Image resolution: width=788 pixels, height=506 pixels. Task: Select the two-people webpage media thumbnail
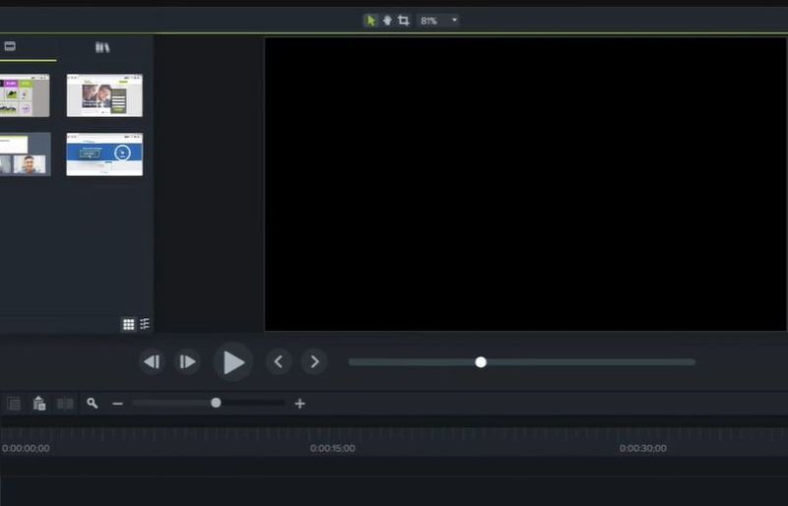point(104,95)
